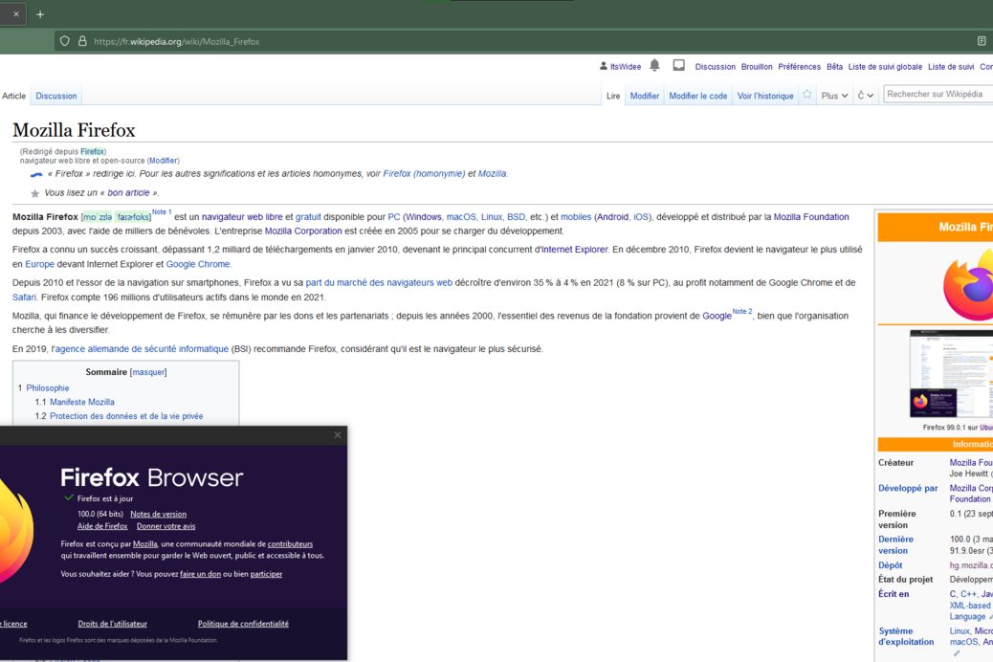This screenshot has height=662, width=993.
Task: Open a new browser tab with plus icon
Action: [x=40, y=14]
